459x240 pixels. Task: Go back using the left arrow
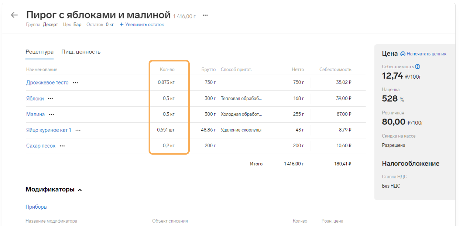14,15
